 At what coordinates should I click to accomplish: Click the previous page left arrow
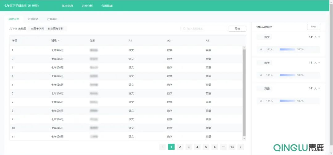[162, 147]
